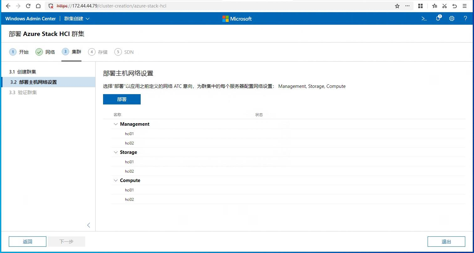Bookmark this page with the star icon

pos(397,6)
